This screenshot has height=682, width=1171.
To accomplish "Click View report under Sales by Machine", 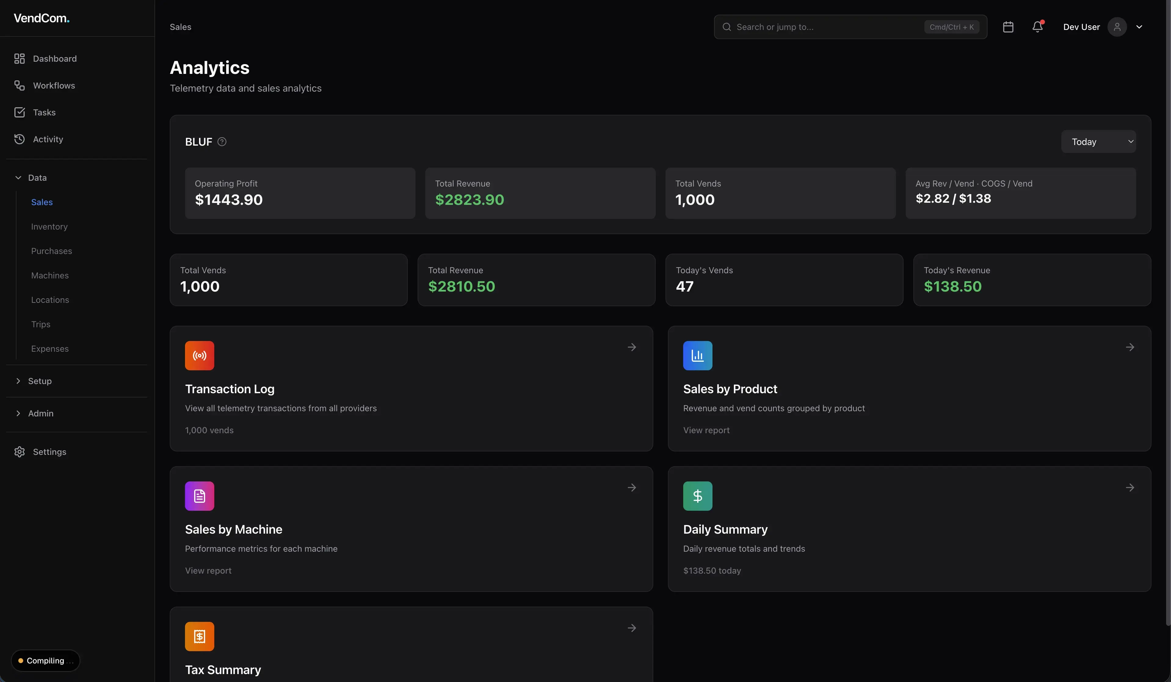I will (x=208, y=571).
